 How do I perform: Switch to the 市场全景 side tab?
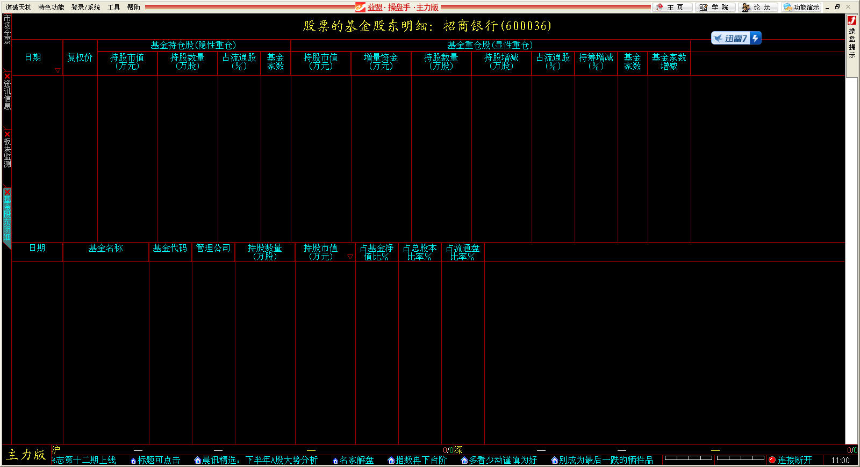coord(7,30)
